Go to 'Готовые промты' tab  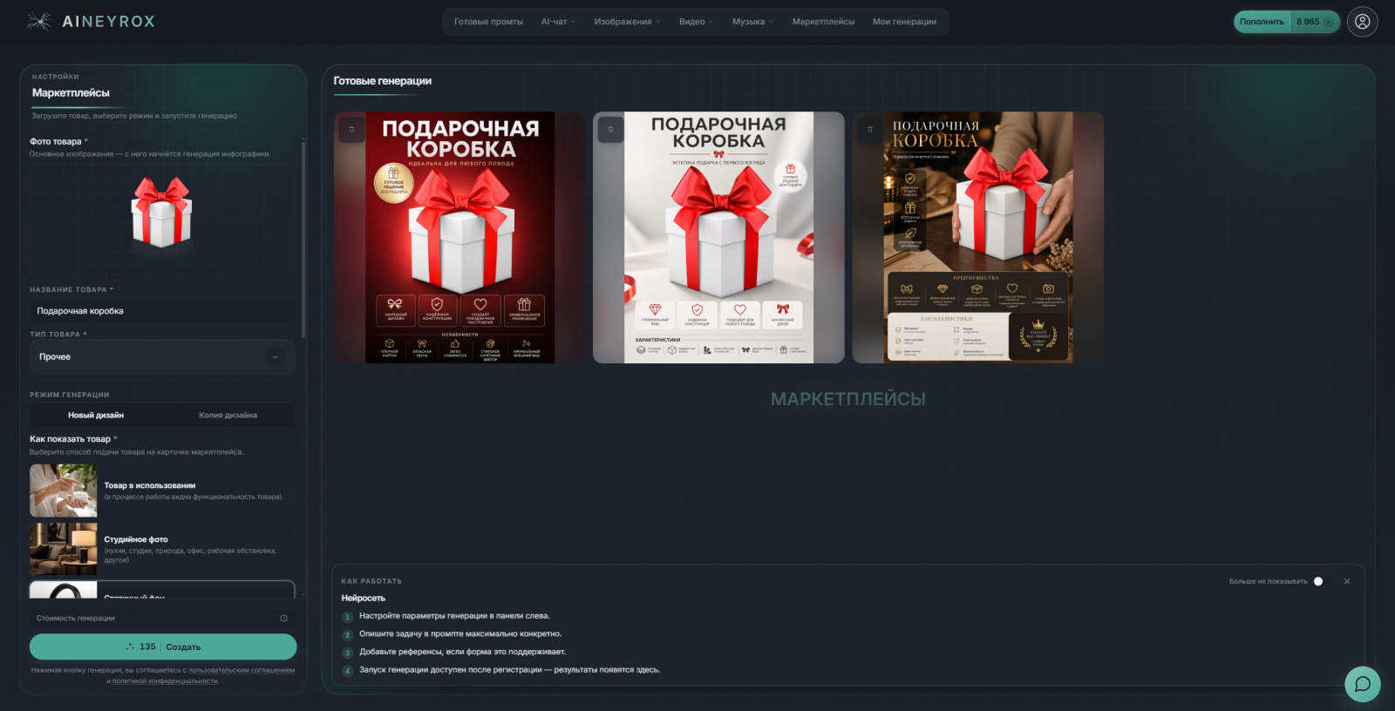(488, 22)
